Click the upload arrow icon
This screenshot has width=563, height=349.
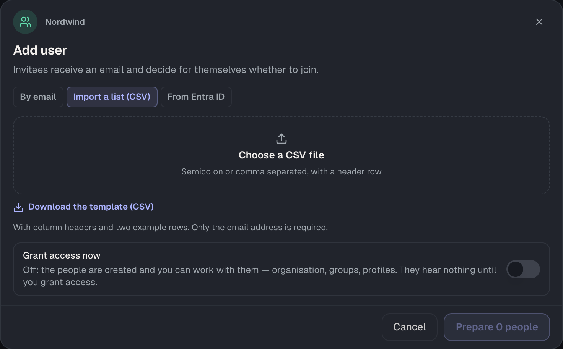[281, 139]
